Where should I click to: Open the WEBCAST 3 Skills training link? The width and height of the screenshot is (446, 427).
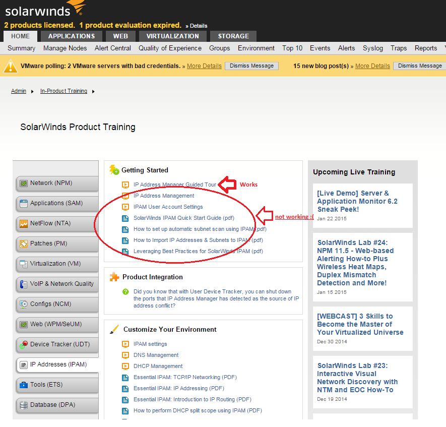[x=360, y=324]
